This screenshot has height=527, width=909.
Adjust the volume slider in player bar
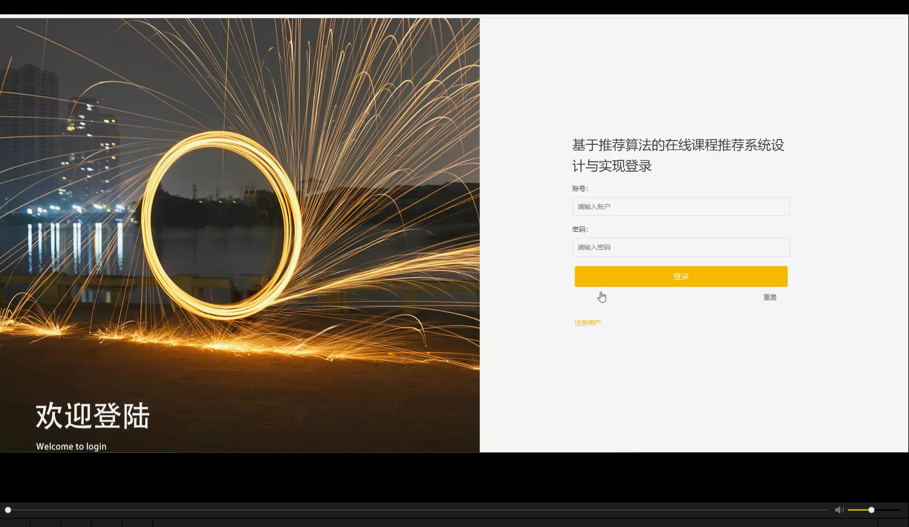click(x=874, y=510)
